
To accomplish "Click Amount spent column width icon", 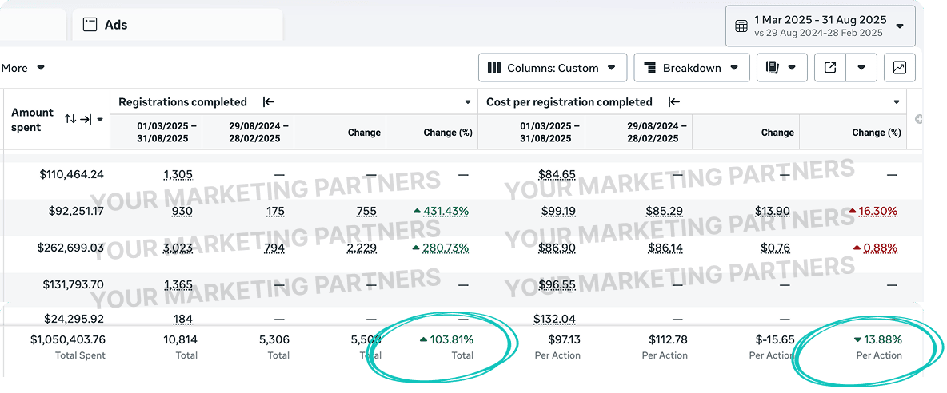I will coord(86,119).
